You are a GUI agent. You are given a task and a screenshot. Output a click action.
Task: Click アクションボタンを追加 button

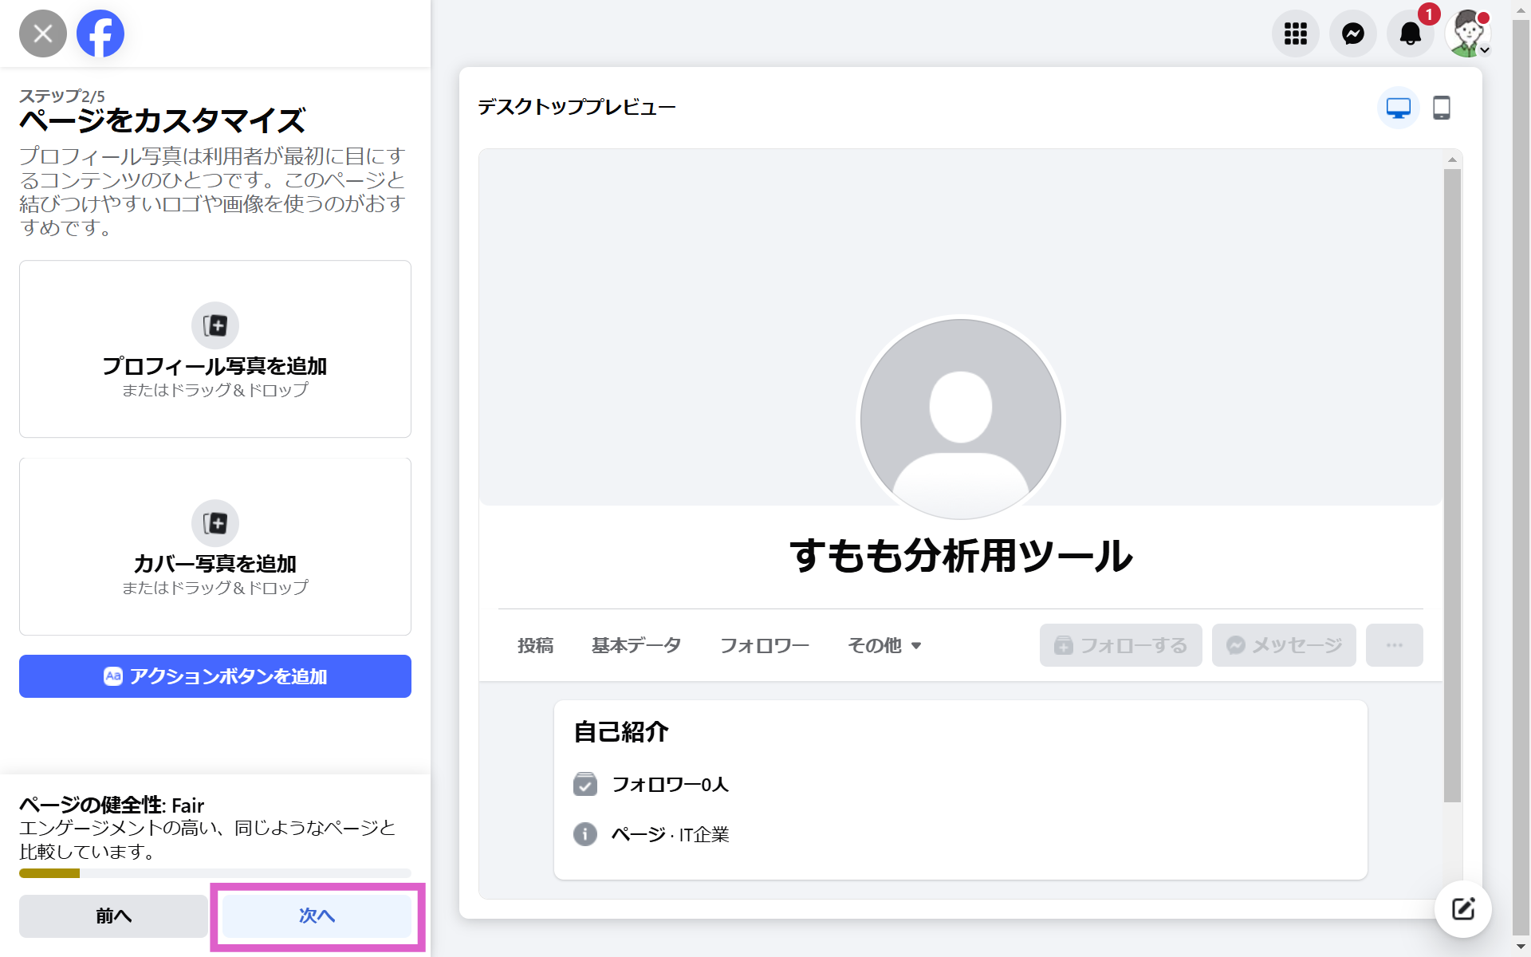coord(215,676)
